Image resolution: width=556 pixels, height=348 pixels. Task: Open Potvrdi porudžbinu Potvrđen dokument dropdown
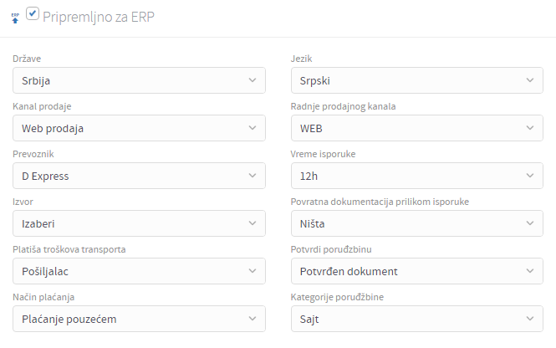(417, 271)
